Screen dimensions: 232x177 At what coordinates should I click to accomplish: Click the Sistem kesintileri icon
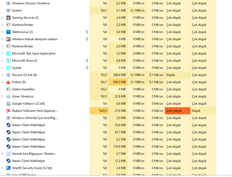(x=8, y=89)
